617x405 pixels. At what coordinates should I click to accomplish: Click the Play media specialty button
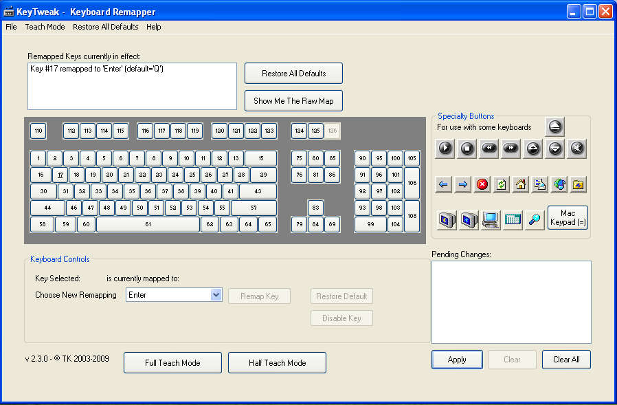[445, 148]
